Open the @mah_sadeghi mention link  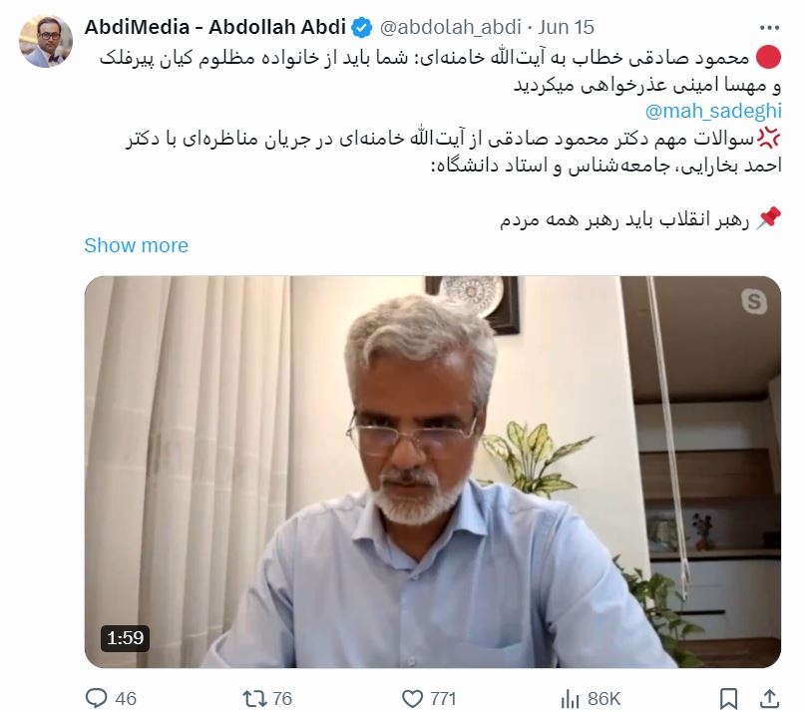point(713,111)
